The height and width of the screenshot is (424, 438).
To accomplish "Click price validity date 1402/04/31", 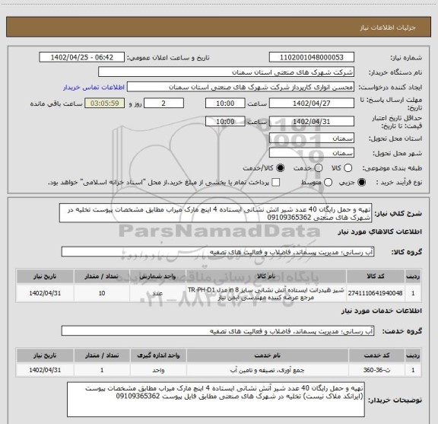I will pyautogui.click(x=312, y=121).
